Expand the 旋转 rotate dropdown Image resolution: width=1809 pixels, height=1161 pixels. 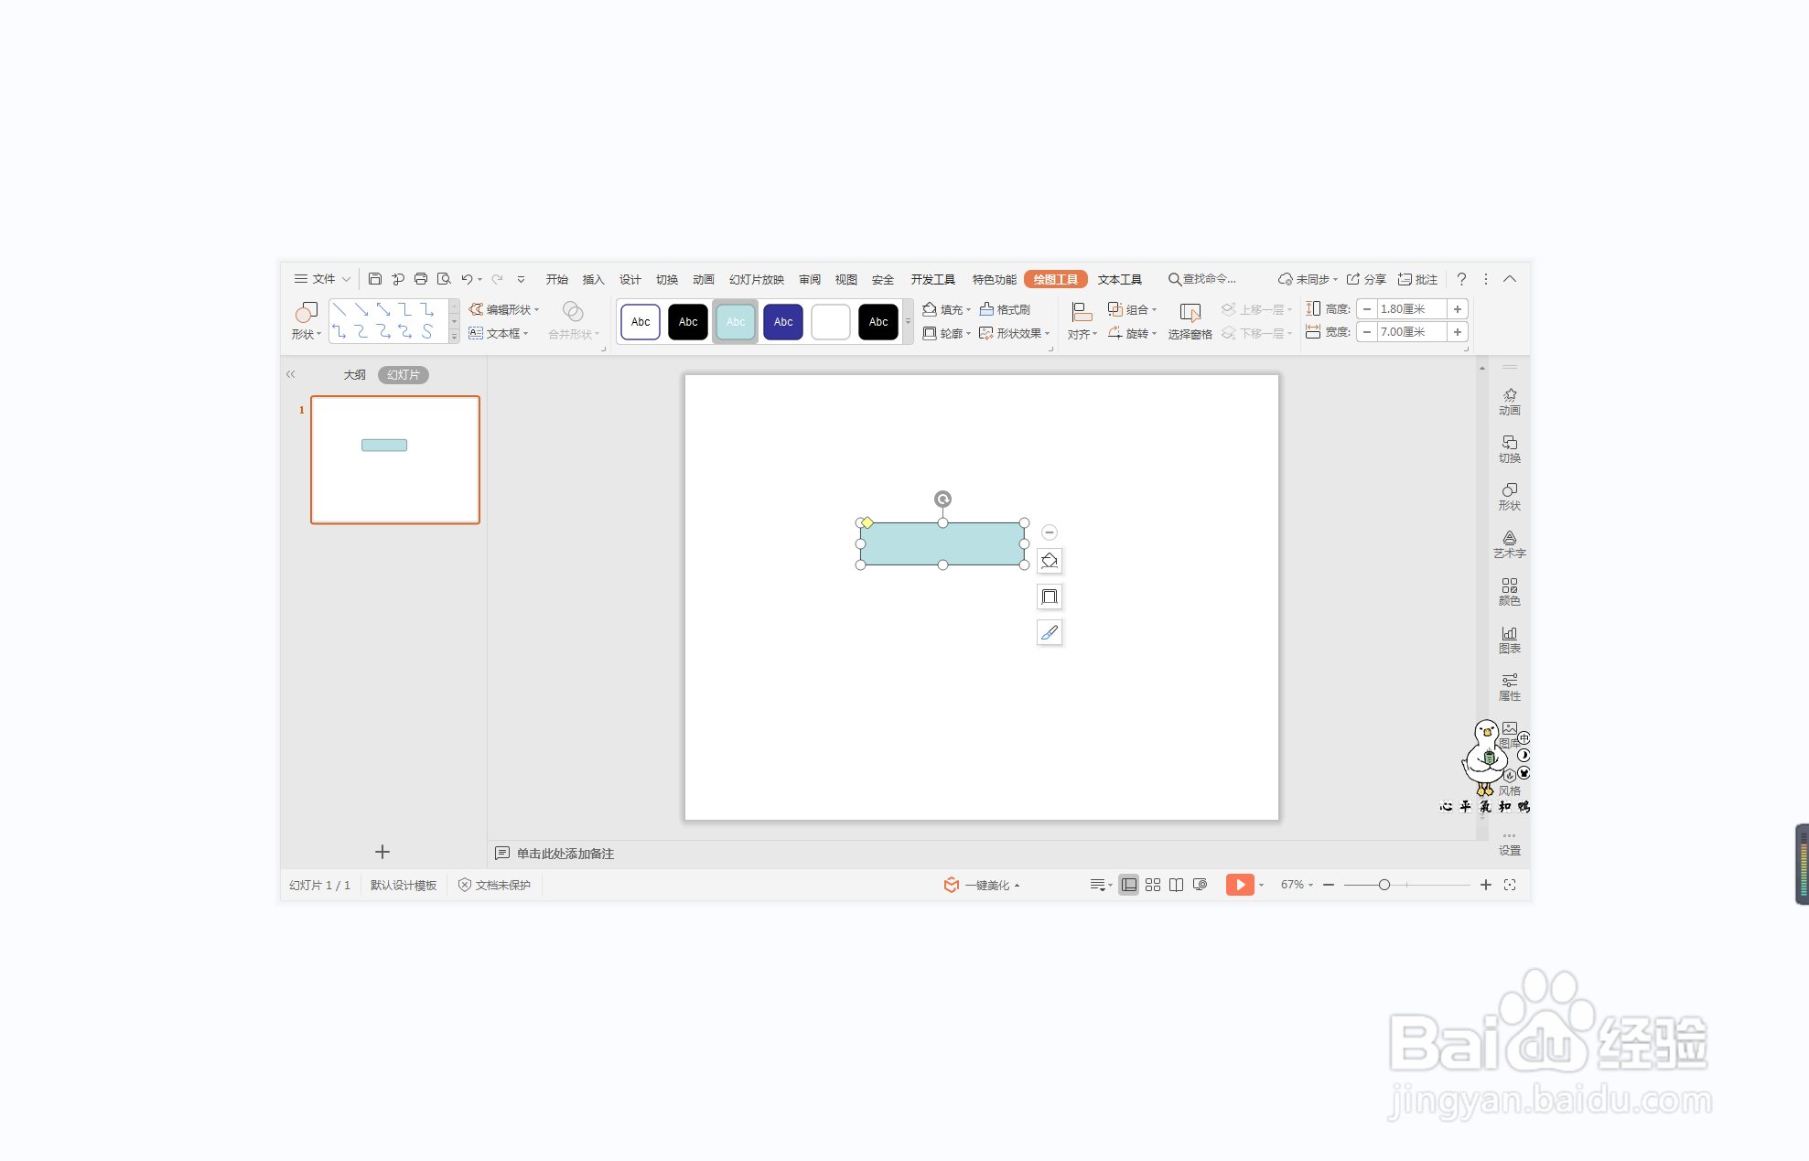(1154, 334)
